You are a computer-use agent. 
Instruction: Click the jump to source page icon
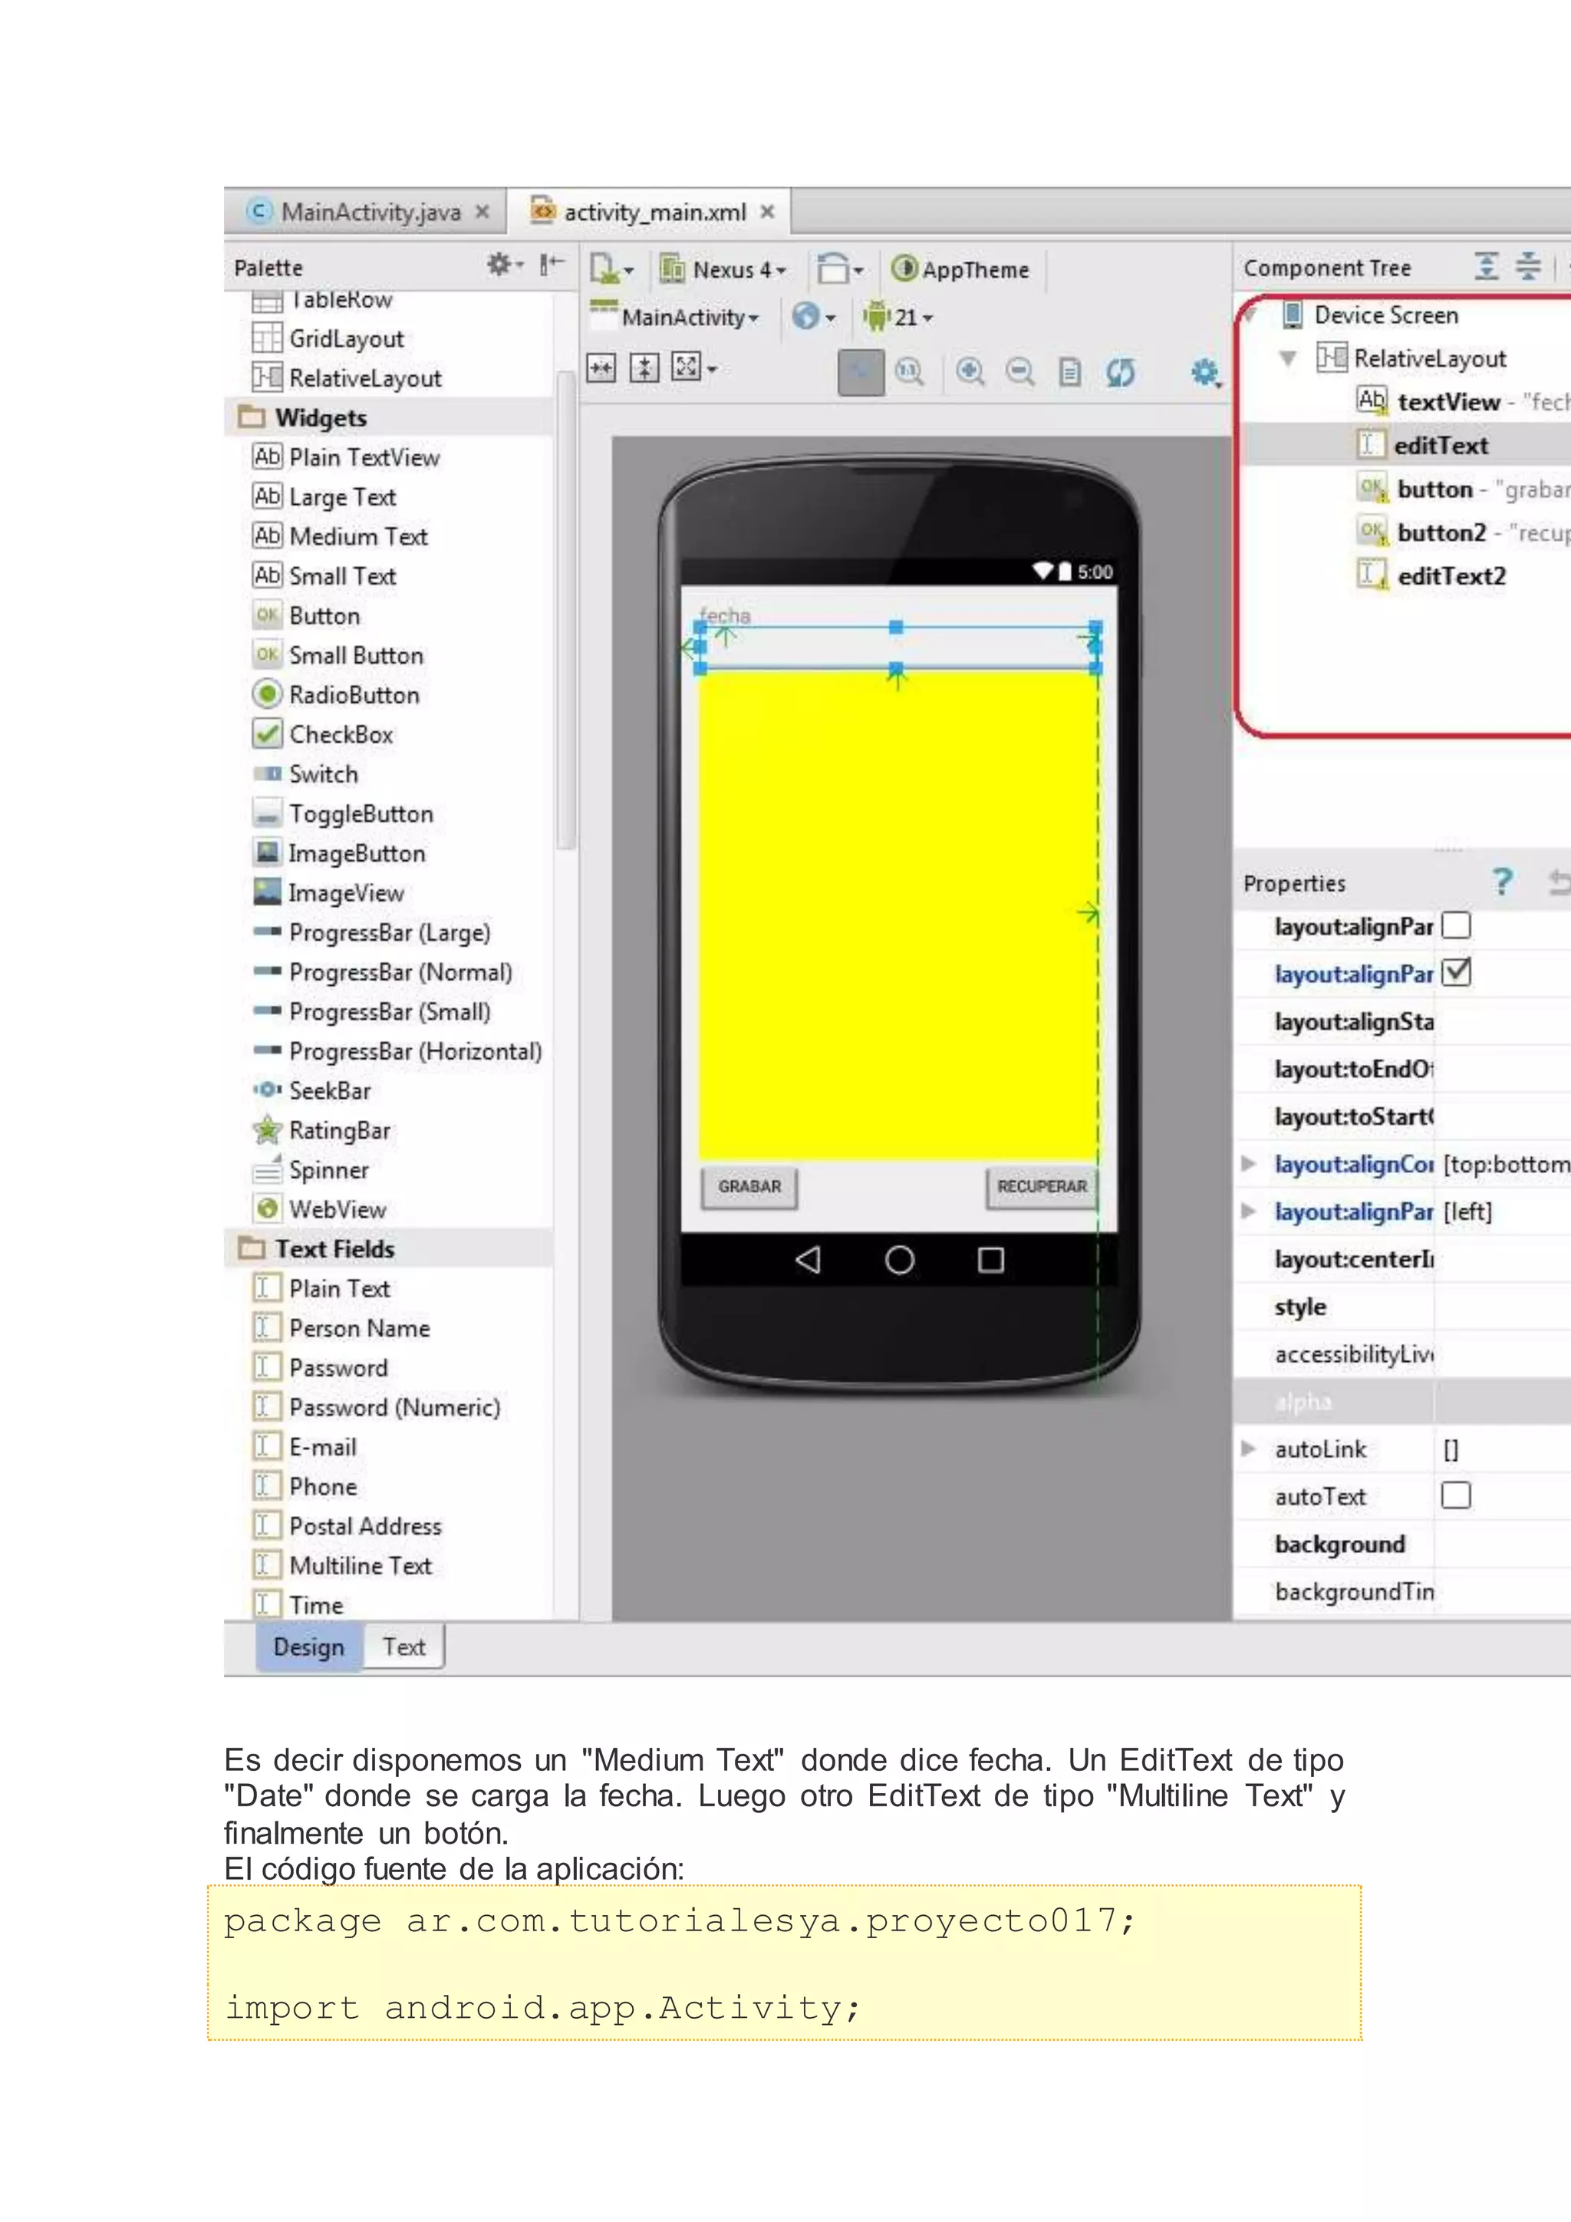pyautogui.click(x=1070, y=371)
